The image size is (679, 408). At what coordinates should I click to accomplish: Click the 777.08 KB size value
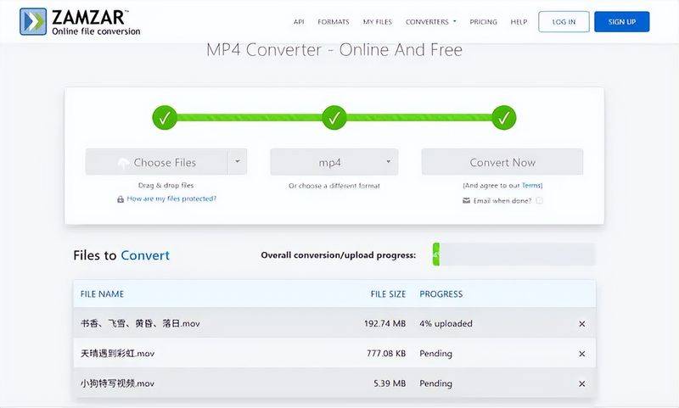point(386,354)
